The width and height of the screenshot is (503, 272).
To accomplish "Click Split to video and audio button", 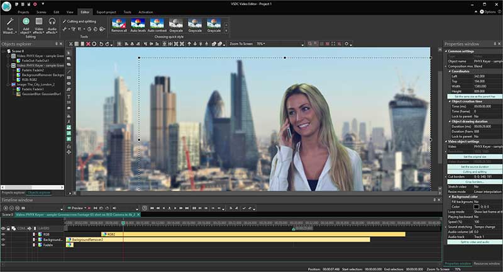I will (475, 242).
